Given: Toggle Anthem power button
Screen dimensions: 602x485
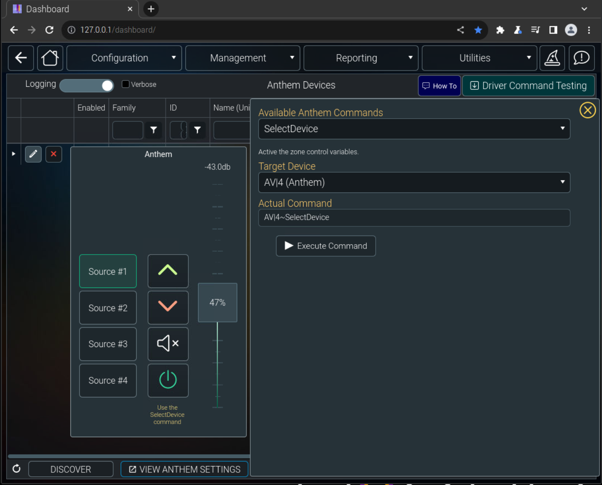Looking at the screenshot, I should (x=168, y=380).
